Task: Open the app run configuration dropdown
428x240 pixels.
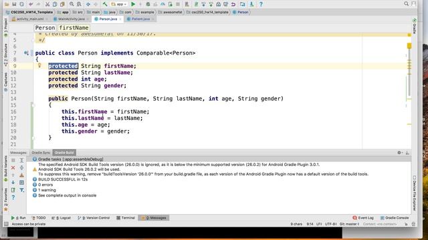Action: pyautogui.click(x=119, y=4)
